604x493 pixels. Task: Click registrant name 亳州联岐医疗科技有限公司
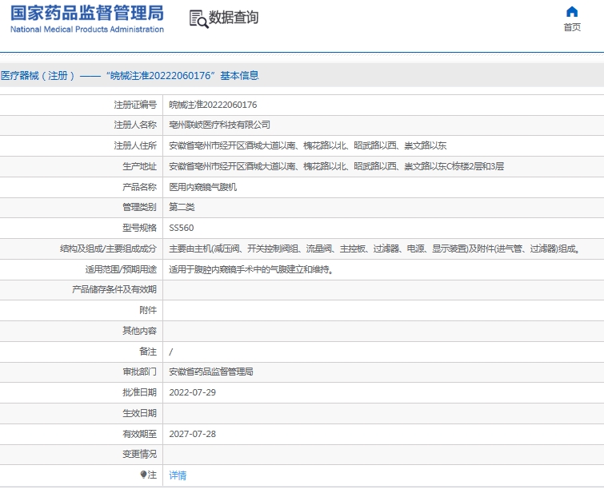219,125
